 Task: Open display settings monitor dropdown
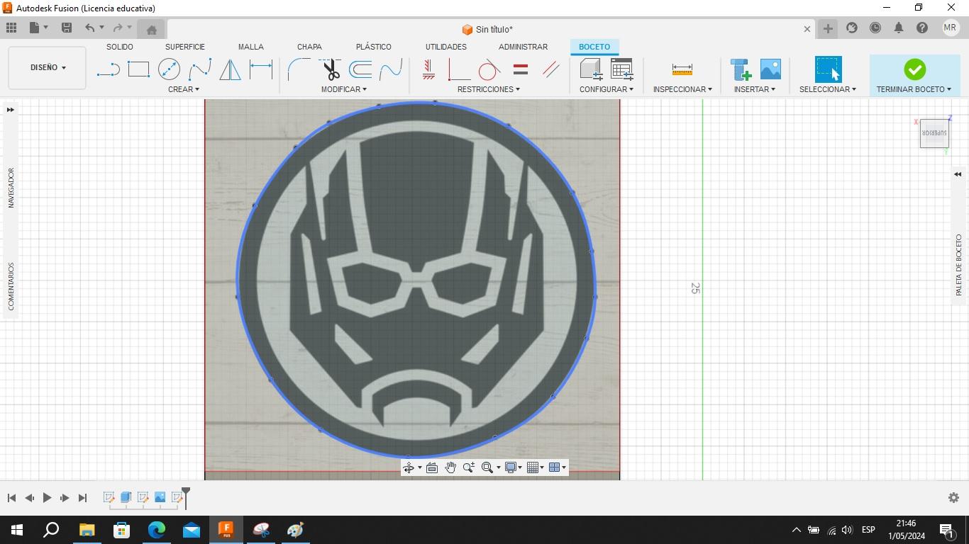[514, 467]
